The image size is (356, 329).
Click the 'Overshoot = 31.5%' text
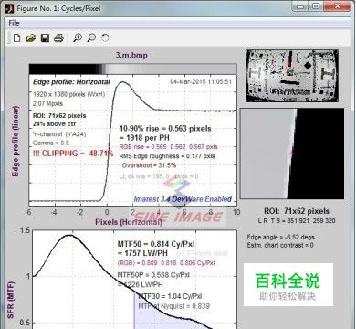point(149,165)
